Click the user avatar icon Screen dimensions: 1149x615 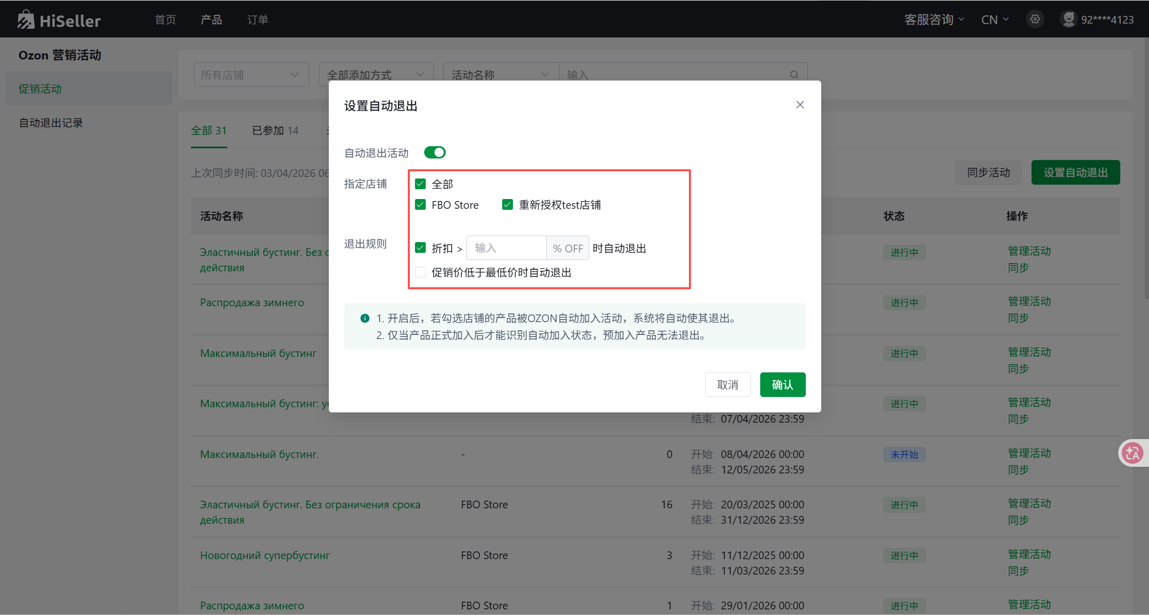(1068, 19)
